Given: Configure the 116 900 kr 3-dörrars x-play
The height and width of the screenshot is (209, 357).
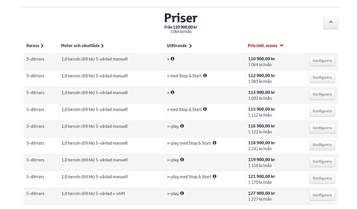Looking at the screenshot, I should click(x=322, y=128).
